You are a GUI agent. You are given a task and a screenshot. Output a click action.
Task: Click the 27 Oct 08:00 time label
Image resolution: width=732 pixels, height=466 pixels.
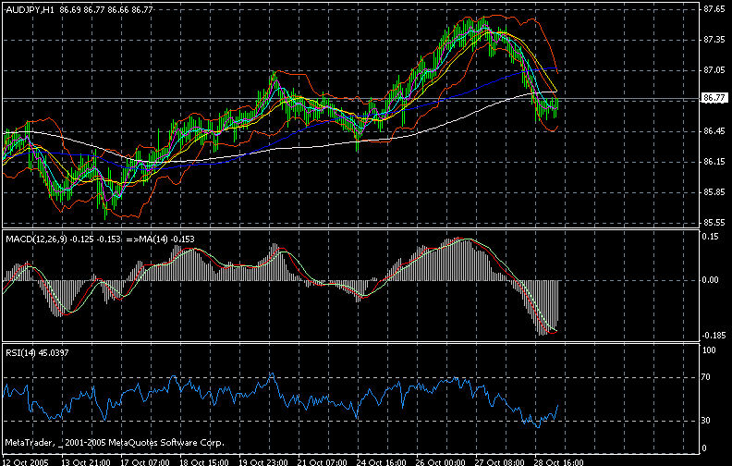point(500,461)
